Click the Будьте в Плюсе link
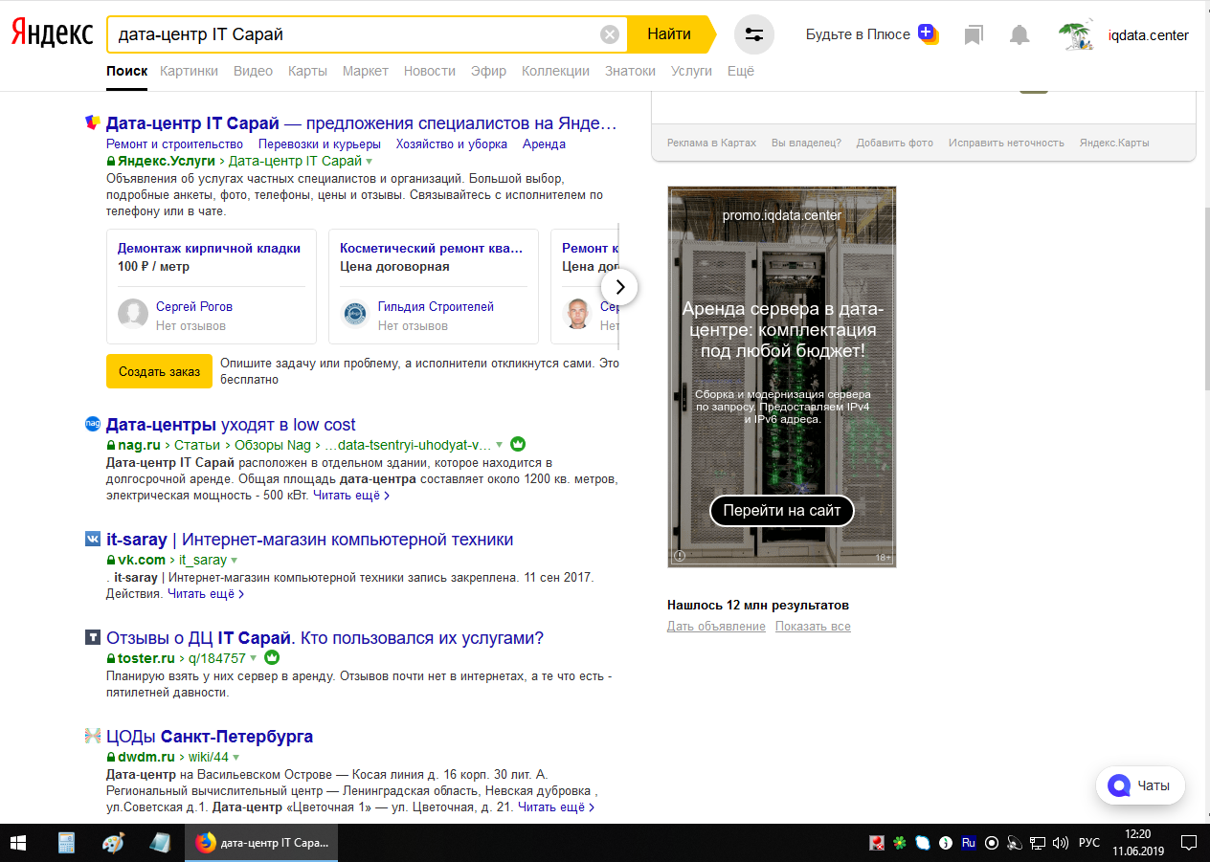 click(x=858, y=34)
